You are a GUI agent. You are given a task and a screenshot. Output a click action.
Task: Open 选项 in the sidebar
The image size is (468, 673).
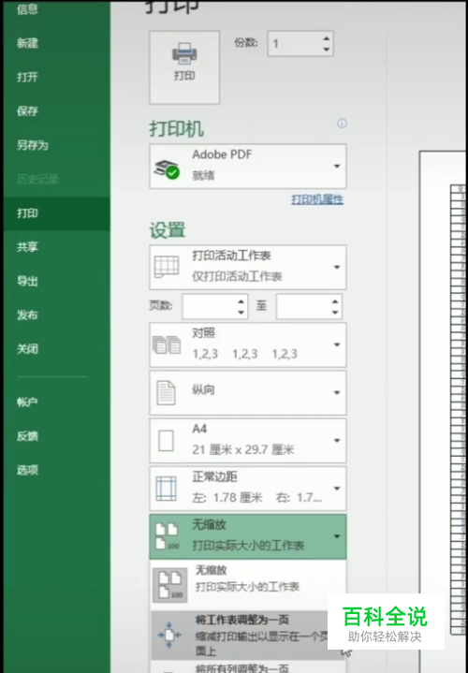[x=27, y=470]
